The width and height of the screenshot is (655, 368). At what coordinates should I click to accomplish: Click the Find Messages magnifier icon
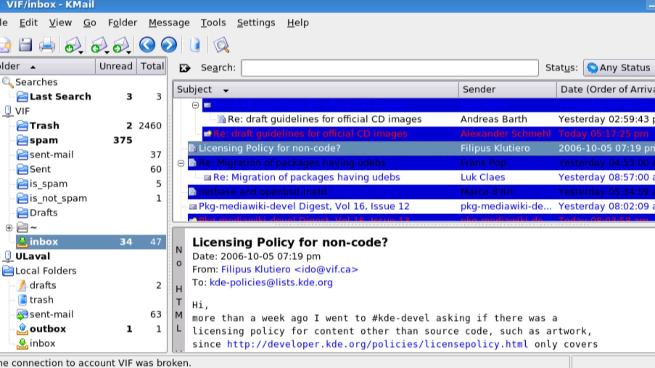point(221,45)
